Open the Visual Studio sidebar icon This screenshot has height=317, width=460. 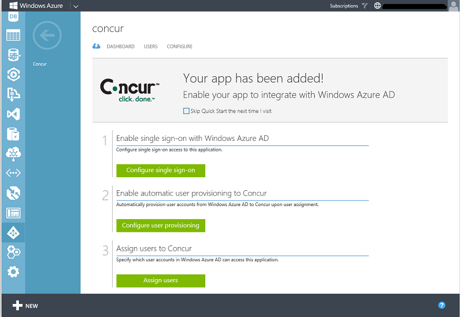click(x=13, y=114)
